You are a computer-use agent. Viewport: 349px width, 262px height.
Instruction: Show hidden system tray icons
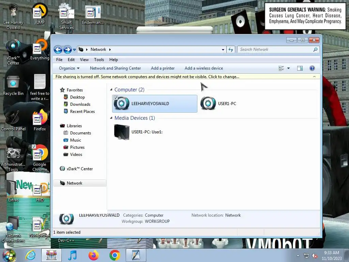pyautogui.click(x=298, y=256)
